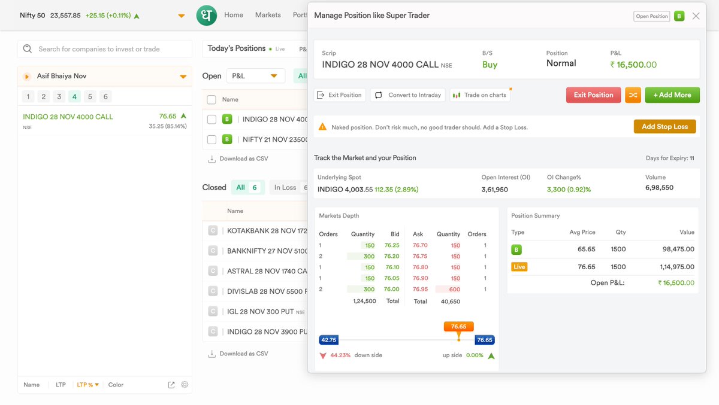Select the All 6 closed positions filter
The height and width of the screenshot is (405, 719).
247,187
